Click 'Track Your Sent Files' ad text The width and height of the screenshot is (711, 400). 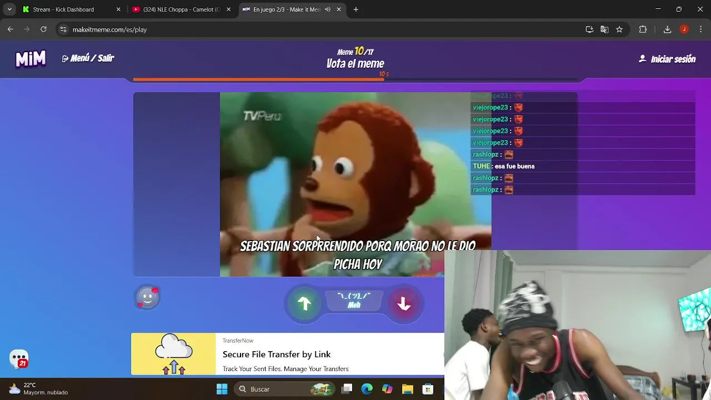coord(286,369)
